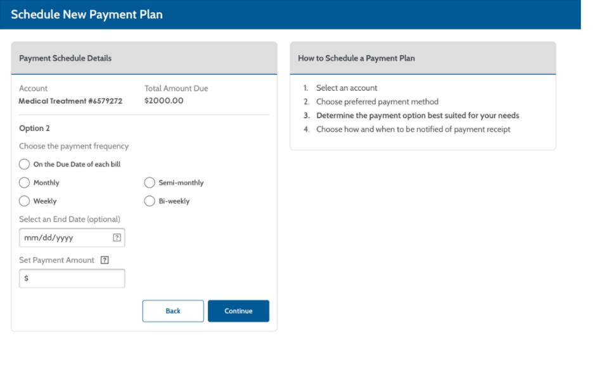The height and width of the screenshot is (367, 600).
Task: Click step 4 about payment receipt notification
Action: pyautogui.click(x=413, y=130)
